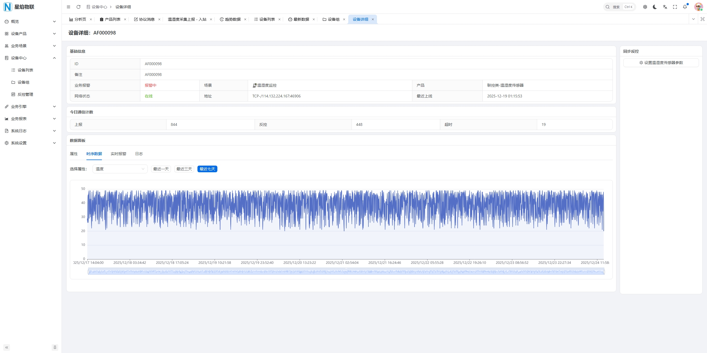Select 最近一天 time range
This screenshot has height=353, width=707.
click(161, 169)
